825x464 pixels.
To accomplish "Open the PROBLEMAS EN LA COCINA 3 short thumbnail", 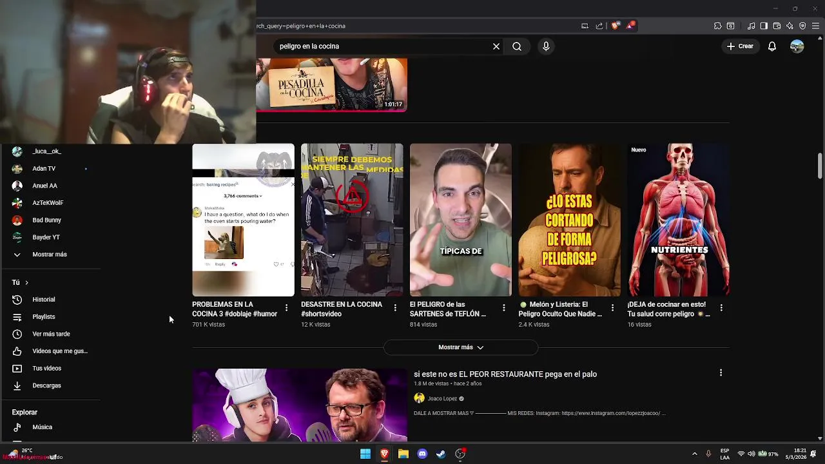I will (243, 220).
